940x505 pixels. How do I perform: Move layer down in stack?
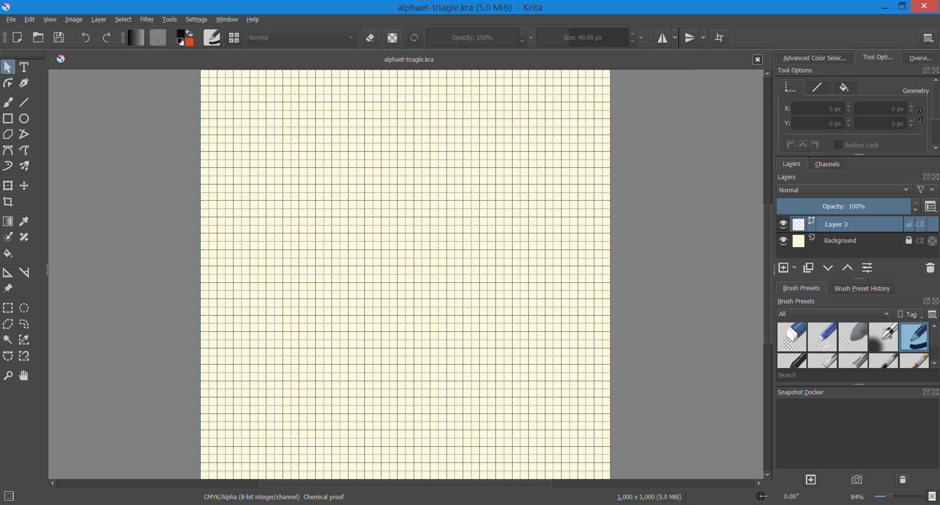point(828,268)
